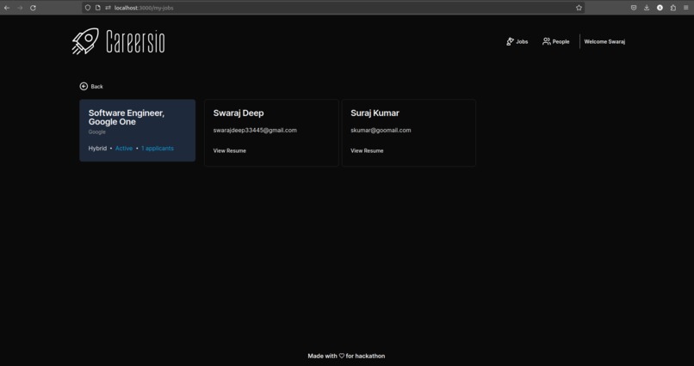This screenshot has width=694, height=366.
Task: Click the browser account profile icon
Action: click(660, 8)
